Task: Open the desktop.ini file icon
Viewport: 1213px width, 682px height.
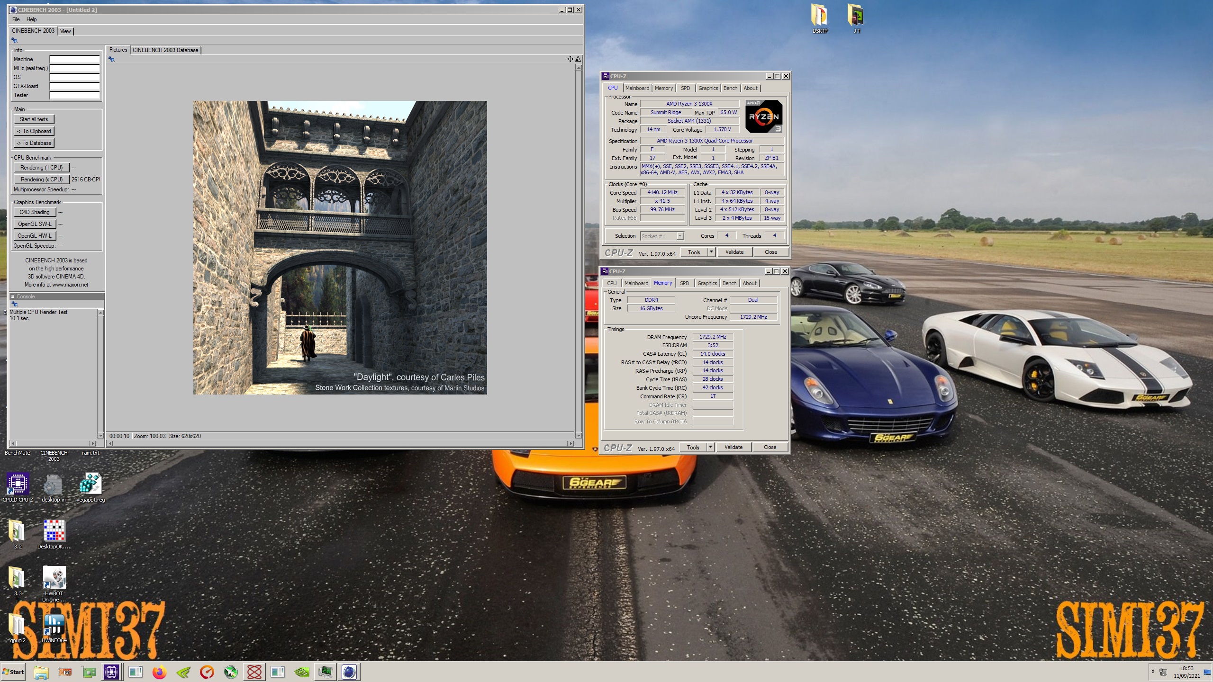Action: click(x=54, y=487)
